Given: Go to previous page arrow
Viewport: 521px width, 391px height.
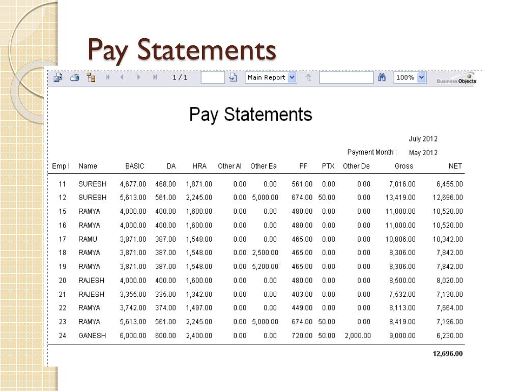Looking at the screenshot, I should pyautogui.click(x=122, y=77).
